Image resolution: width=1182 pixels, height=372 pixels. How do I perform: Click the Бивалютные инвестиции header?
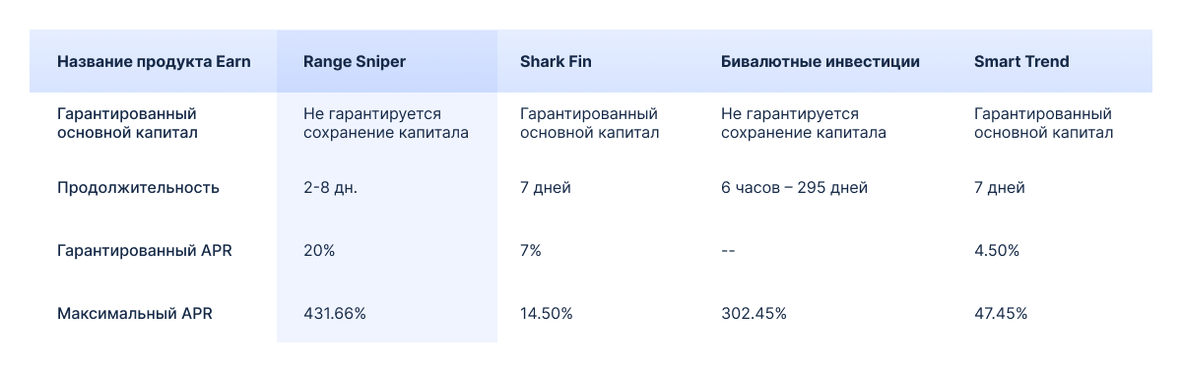[821, 61]
